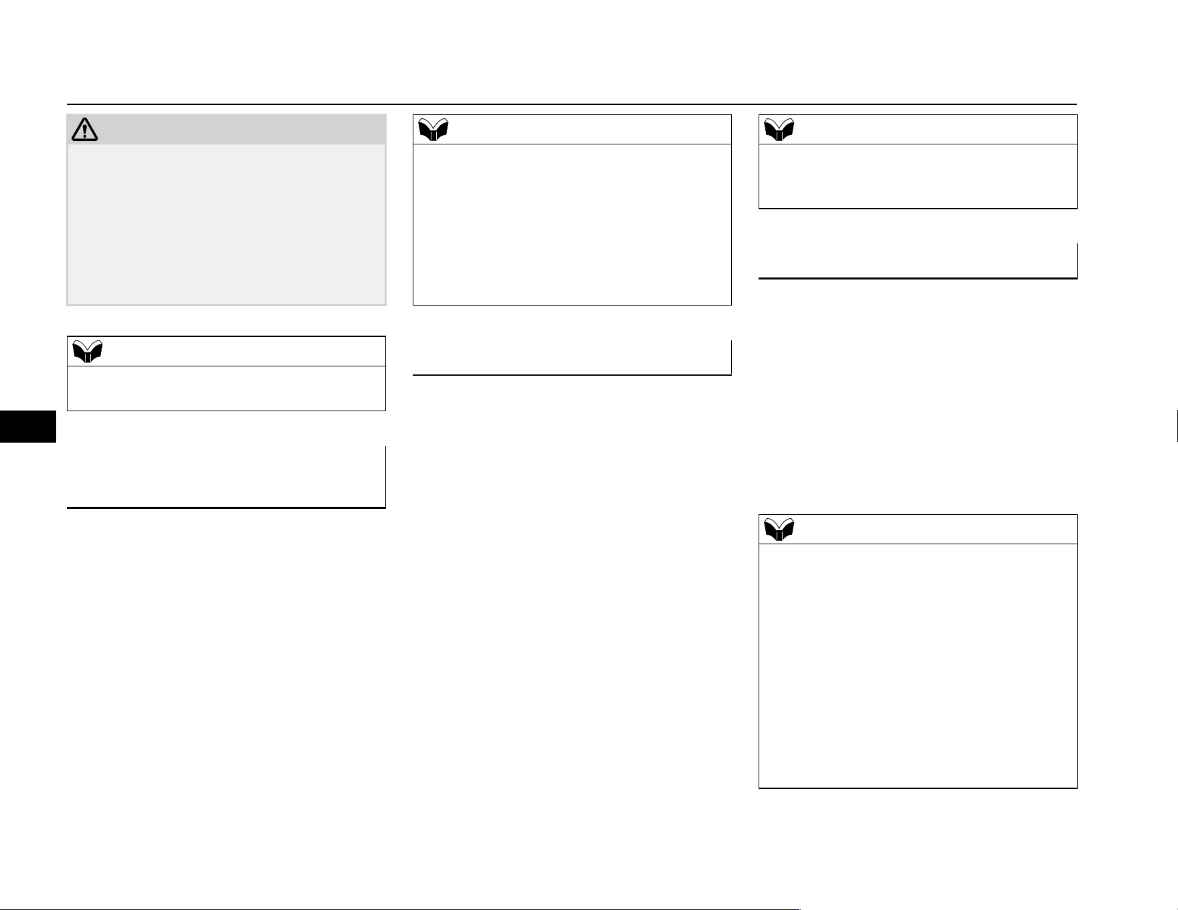Click the gray warning header bar

(227, 129)
